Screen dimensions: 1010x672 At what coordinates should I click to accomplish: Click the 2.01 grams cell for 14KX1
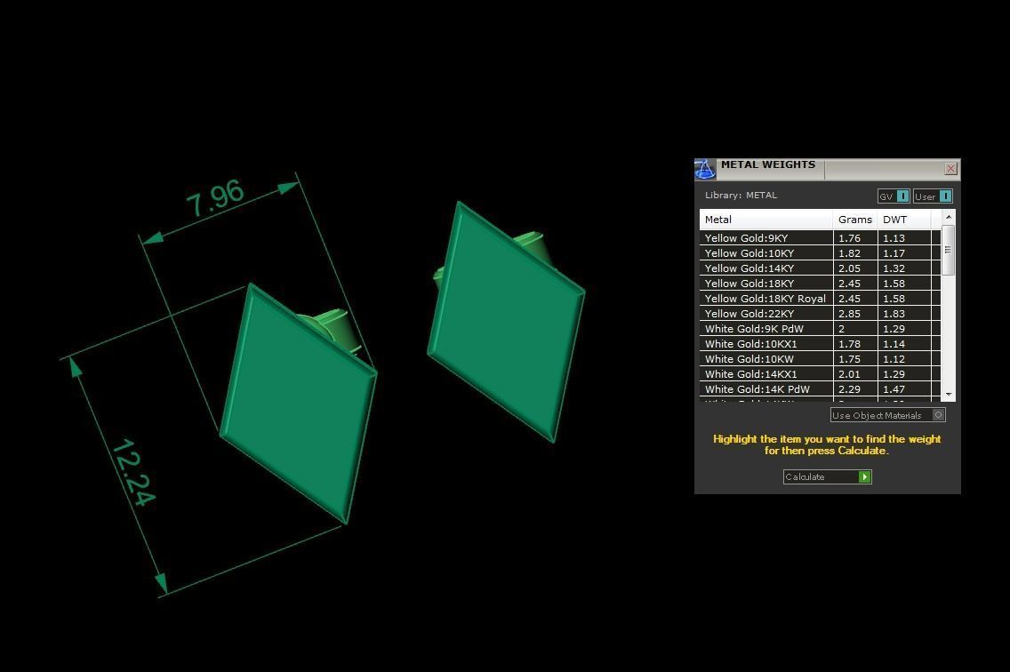coord(854,374)
